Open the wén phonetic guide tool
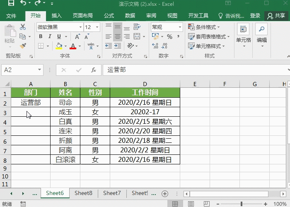 (x=91, y=46)
